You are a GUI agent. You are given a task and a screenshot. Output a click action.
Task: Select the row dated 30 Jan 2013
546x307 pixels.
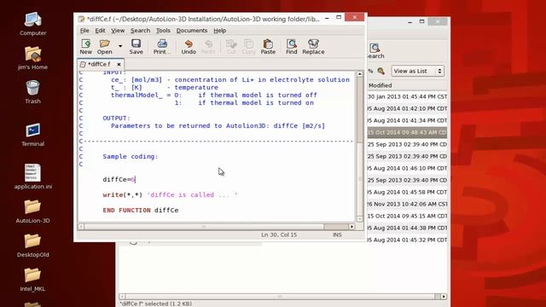(407, 96)
